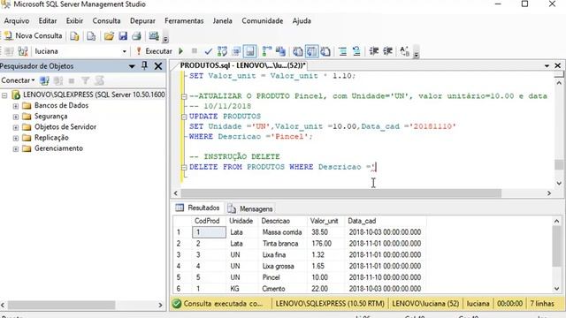
Task: Expand the Segurança folder
Action: click(16, 117)
